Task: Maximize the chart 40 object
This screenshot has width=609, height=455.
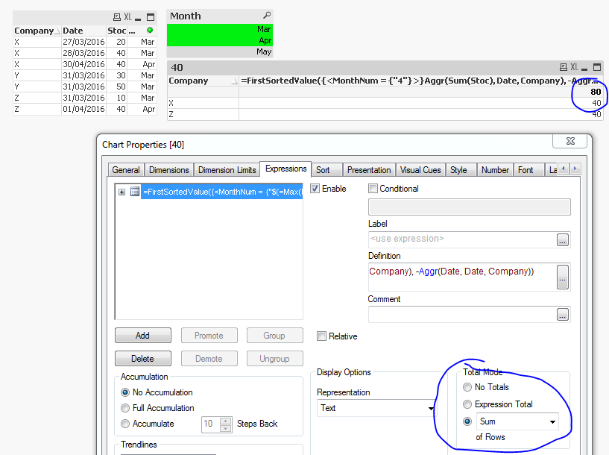Action: point(597,67)
